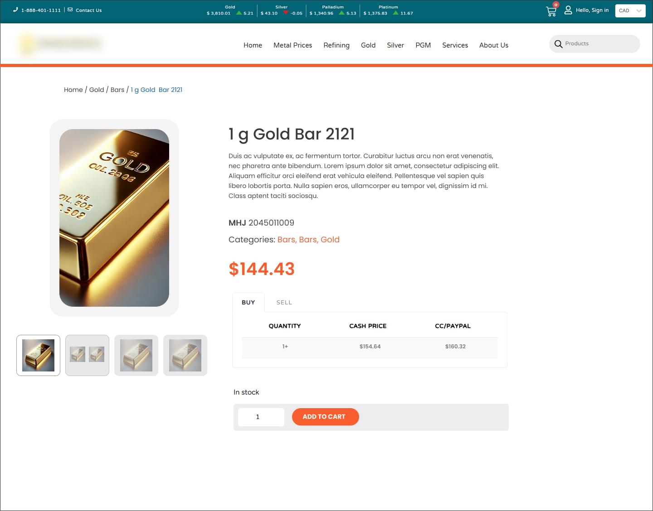Screen dimensions: 653x511
Task: Open the Metal Prices menu
Action: (292, 45)
